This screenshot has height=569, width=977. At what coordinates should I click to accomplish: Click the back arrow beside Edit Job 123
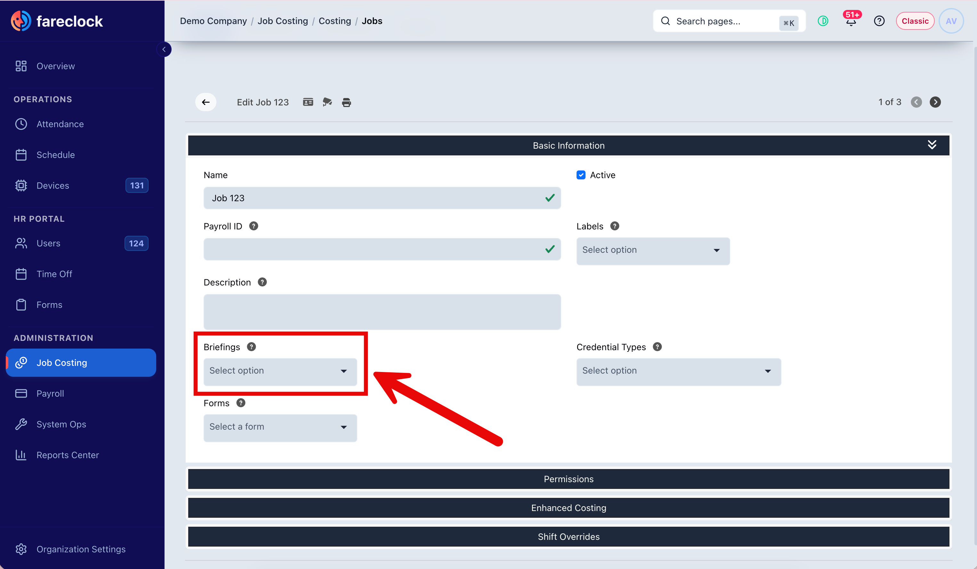206,102
